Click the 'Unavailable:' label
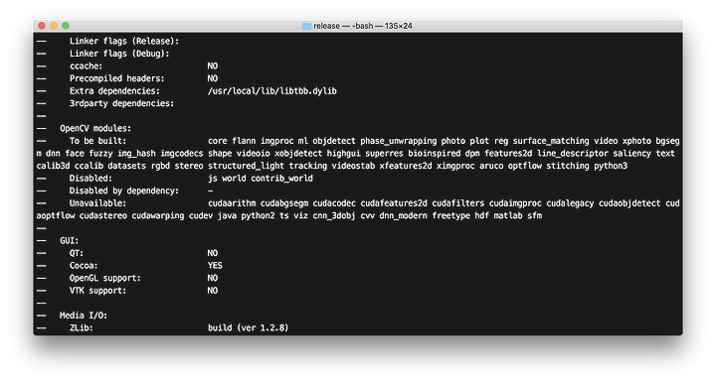The image size is (716, 383). [97, 203]
